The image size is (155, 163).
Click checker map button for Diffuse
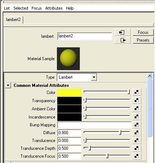(137, 132)
